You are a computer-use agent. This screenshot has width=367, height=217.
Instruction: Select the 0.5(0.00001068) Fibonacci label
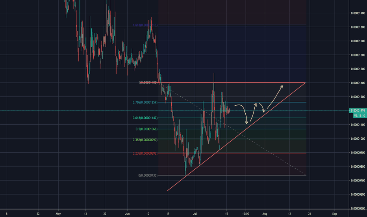146,129
